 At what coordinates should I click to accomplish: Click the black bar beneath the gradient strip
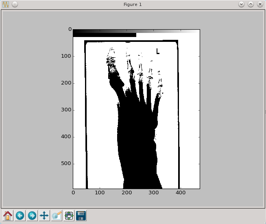pos(105,35)
